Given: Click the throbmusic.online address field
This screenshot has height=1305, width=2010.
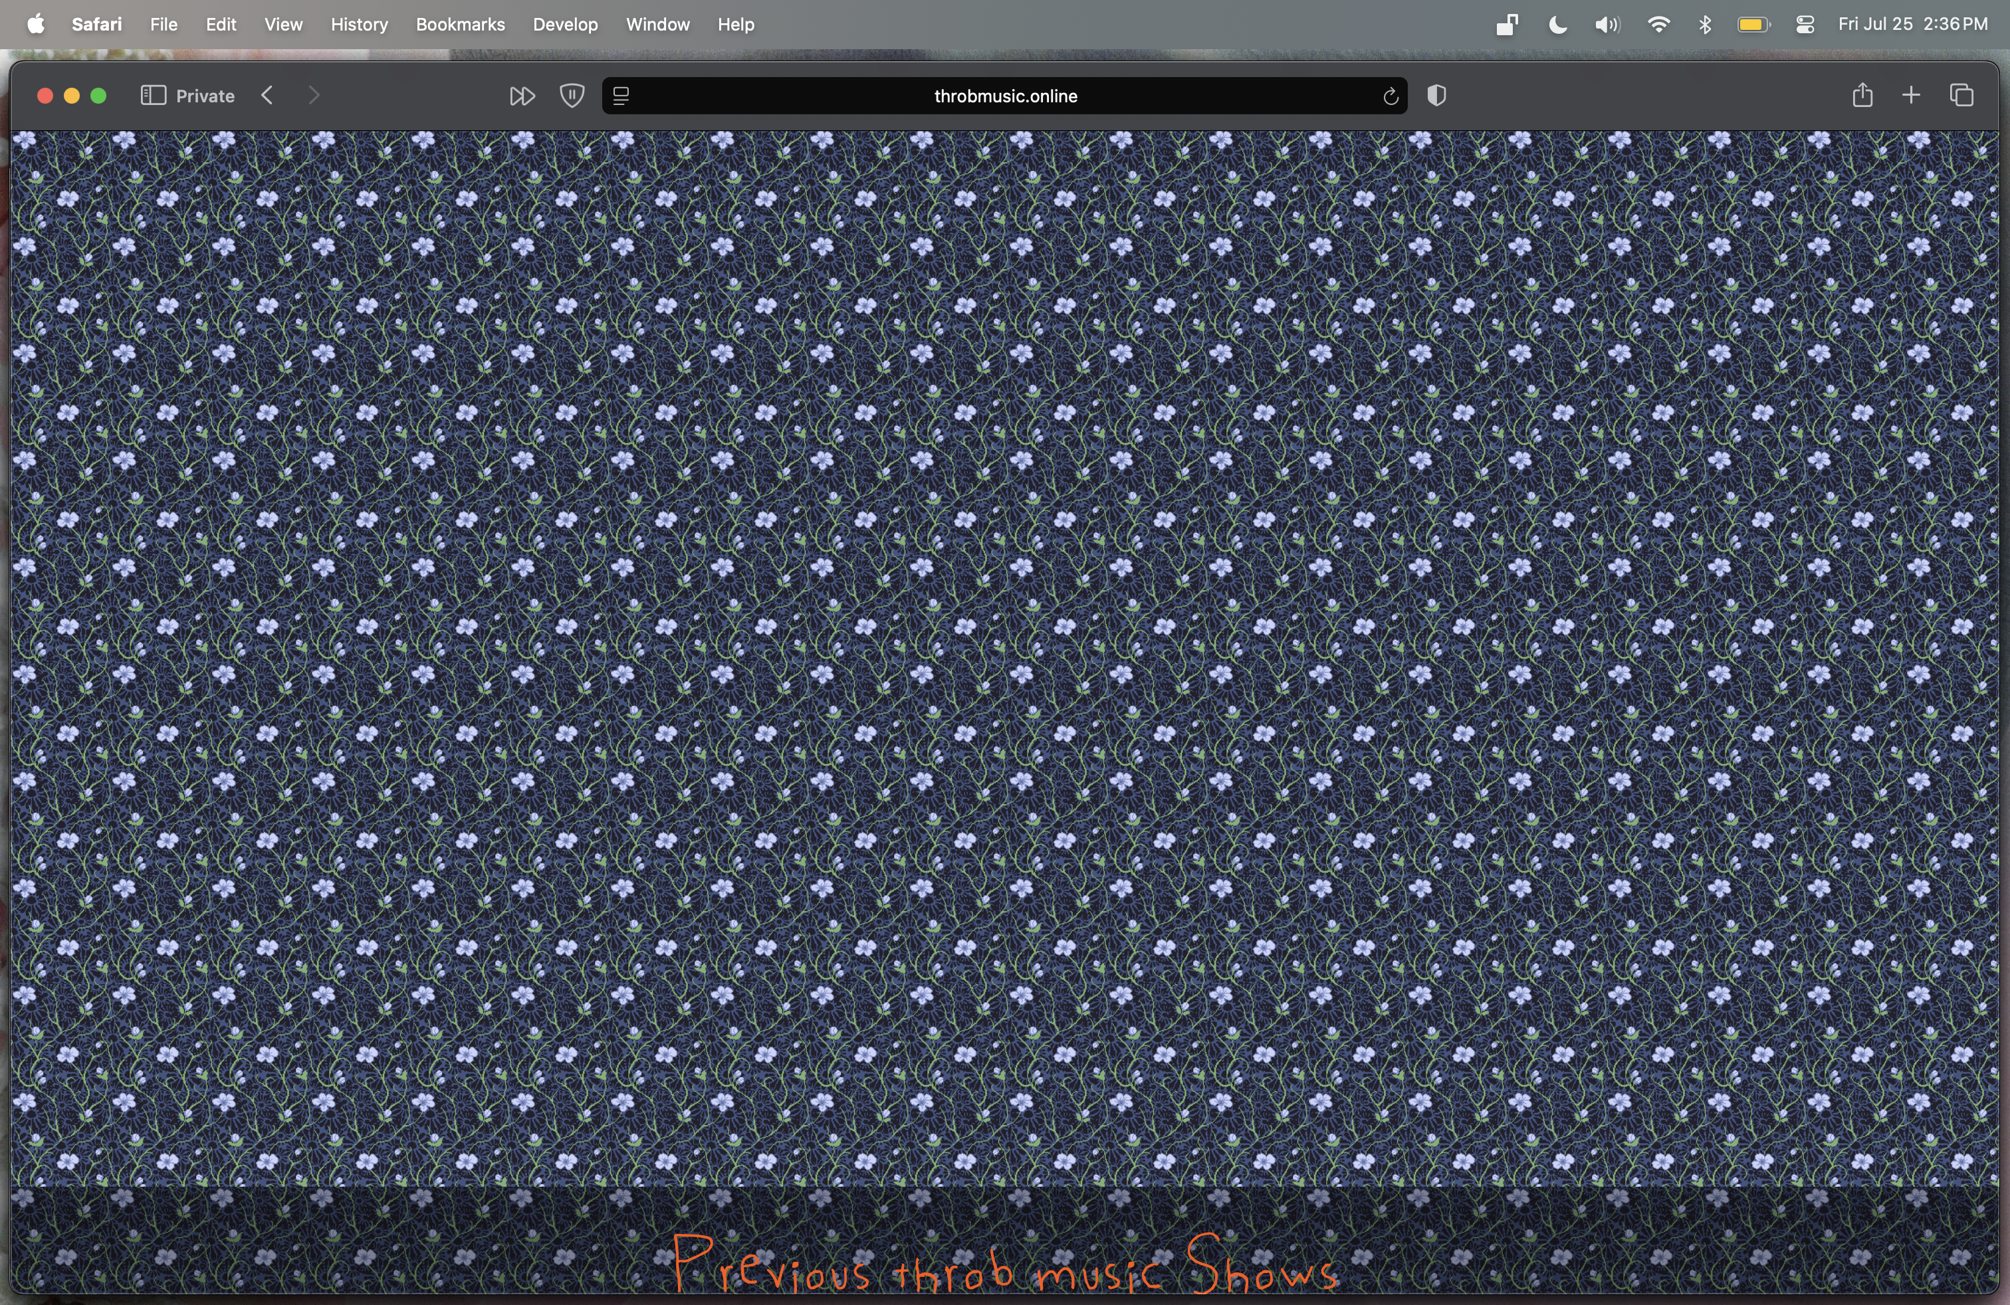Looking at the screenshot, I should (1005, 96).
